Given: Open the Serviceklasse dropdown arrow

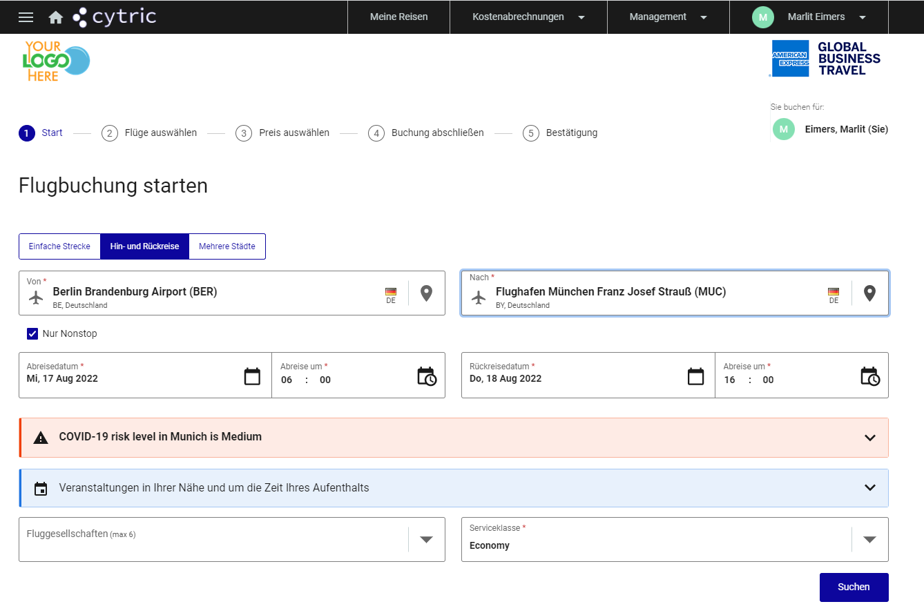Looking at the screenshot, I should coord(870,540).
